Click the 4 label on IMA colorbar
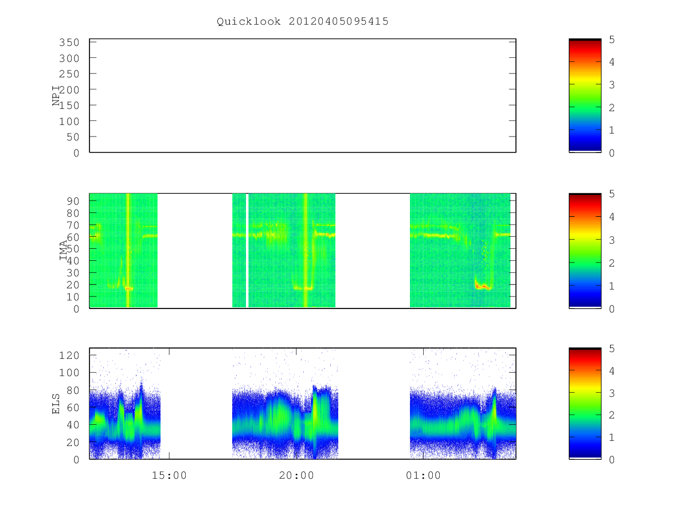The width and height of the screenshot is (688, 516). click(x=612, y=217)
